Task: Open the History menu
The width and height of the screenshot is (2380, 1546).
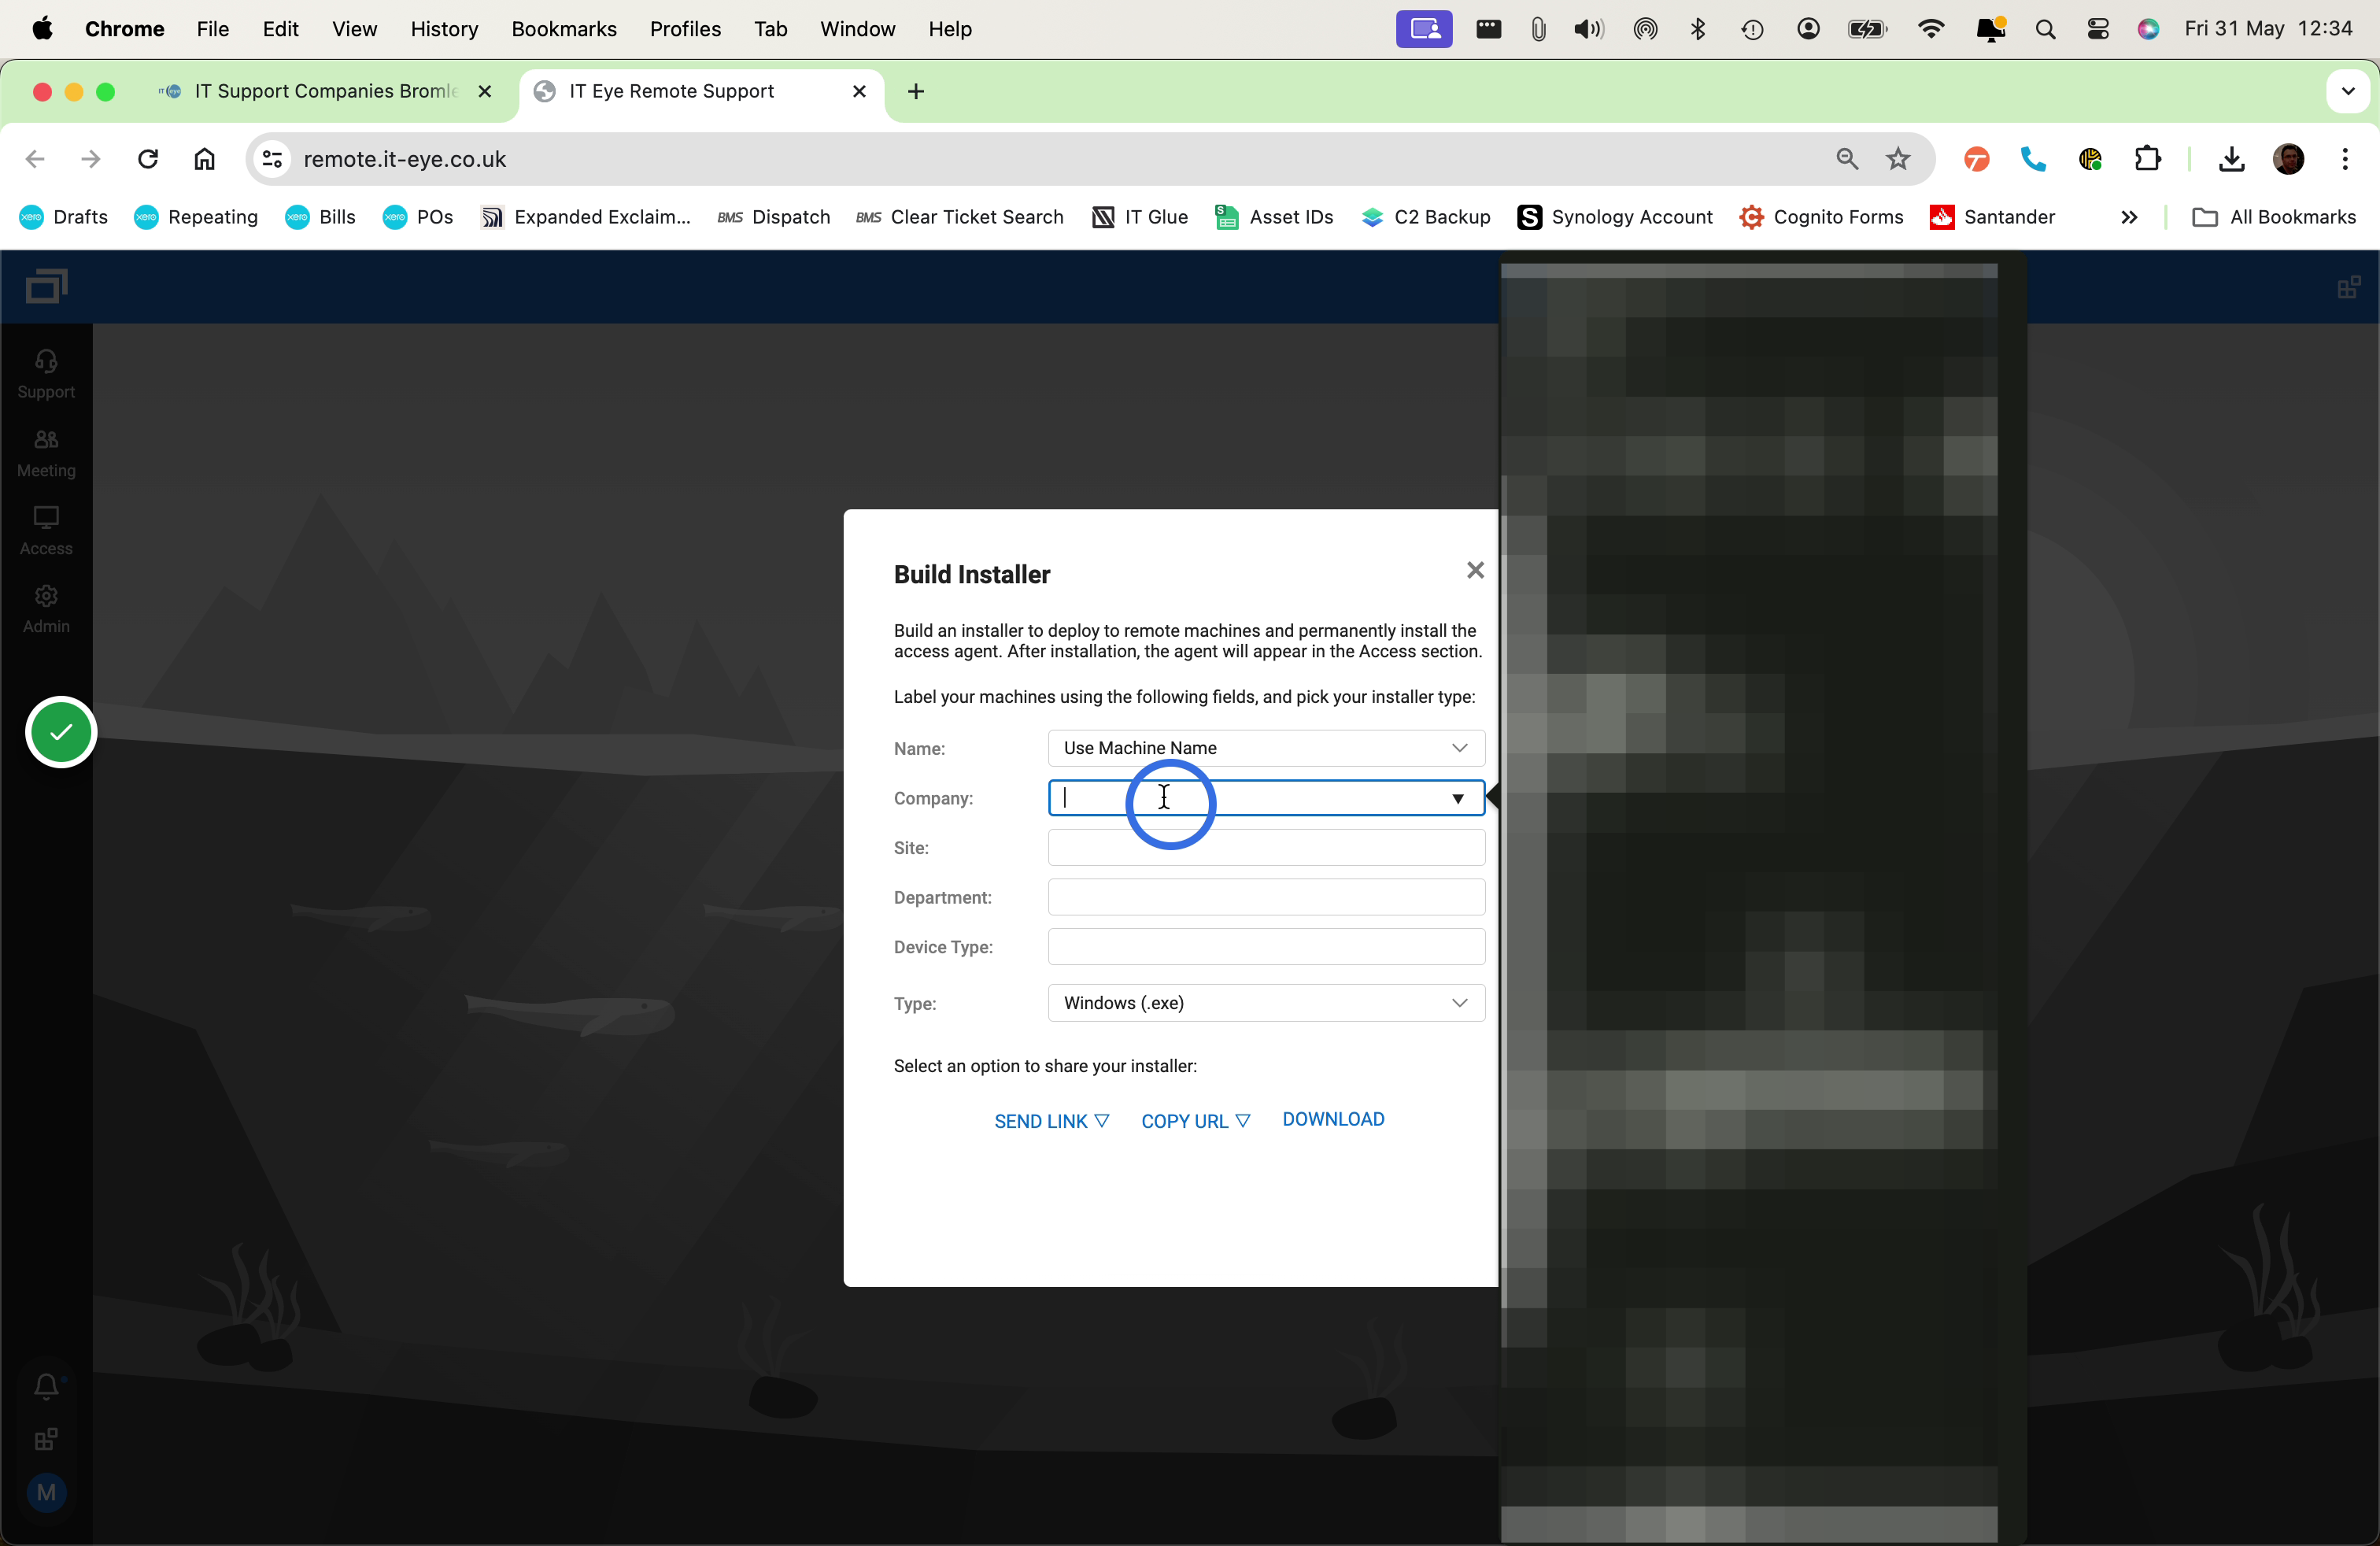Action: coord(444,29)
